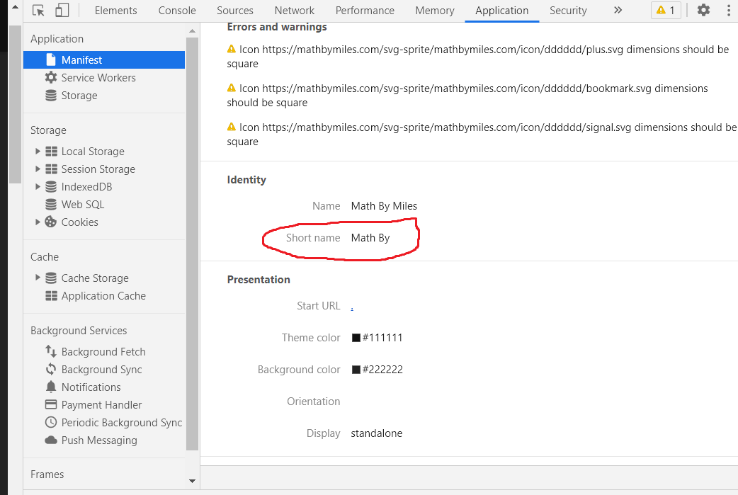Click the Cache Storage database icon

(51, 278)
